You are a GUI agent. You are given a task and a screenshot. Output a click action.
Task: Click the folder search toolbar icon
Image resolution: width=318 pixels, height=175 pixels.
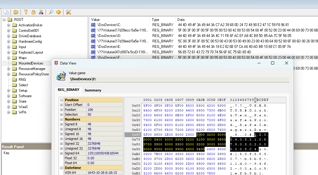coord(16,12)
